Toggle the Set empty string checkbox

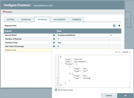point(56,90)
